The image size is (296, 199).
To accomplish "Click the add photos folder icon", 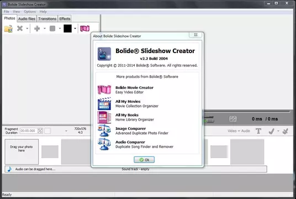I will pos(8,29).
